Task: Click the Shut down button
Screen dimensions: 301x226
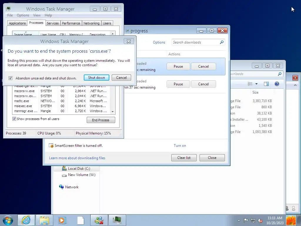Action: pos(96,78)
